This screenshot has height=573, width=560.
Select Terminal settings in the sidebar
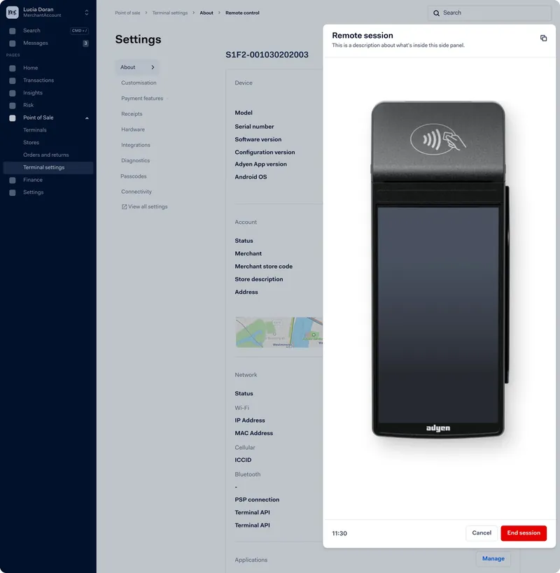point(48,167)
